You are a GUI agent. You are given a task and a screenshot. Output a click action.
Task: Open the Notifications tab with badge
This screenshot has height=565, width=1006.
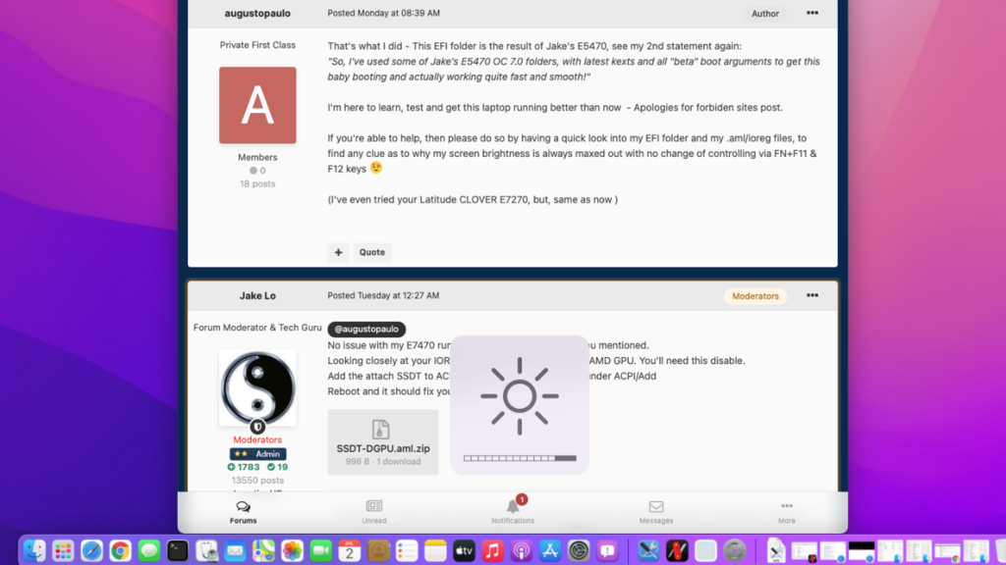(513, 511)
